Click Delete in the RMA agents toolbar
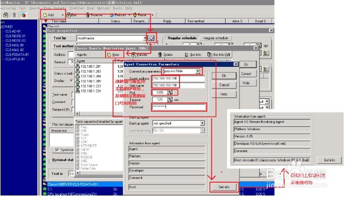347x197 pixels. [x=166, y=55]
